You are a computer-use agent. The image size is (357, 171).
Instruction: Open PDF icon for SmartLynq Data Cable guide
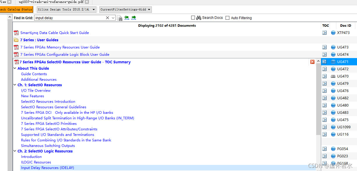click(x=16, y=33)
